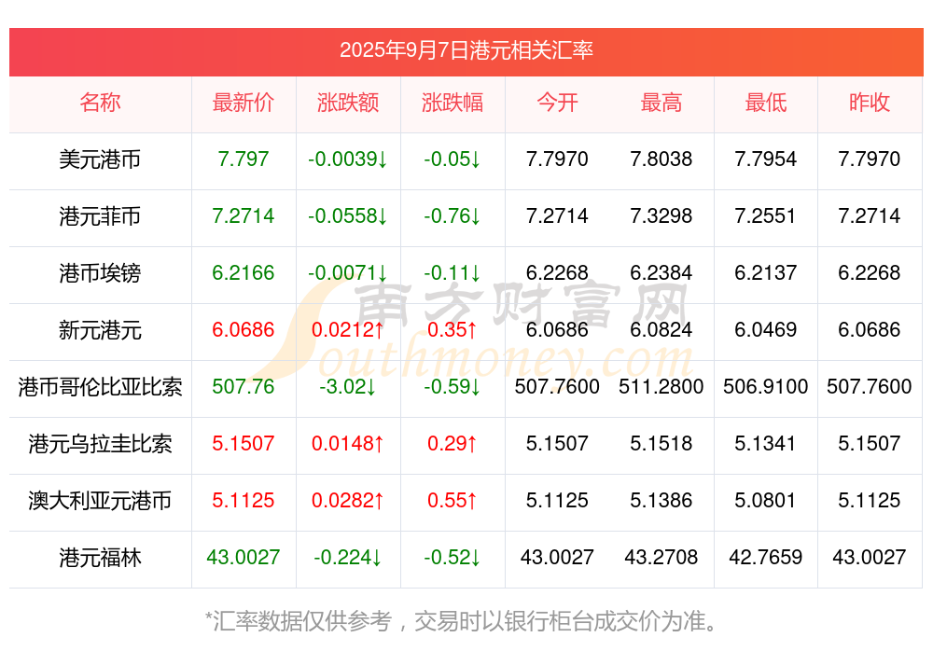
Task: Click the title 2025年9月7日港元相关汇率
Action: (x=466, y=50)
